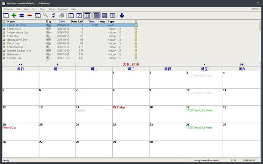Delete event with red minus icon
Image resolution: width=263 pixels, height=164 pixels.
30,16
